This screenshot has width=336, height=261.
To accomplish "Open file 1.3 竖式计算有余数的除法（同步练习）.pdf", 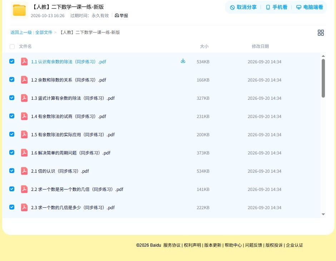I will point(73,98).
